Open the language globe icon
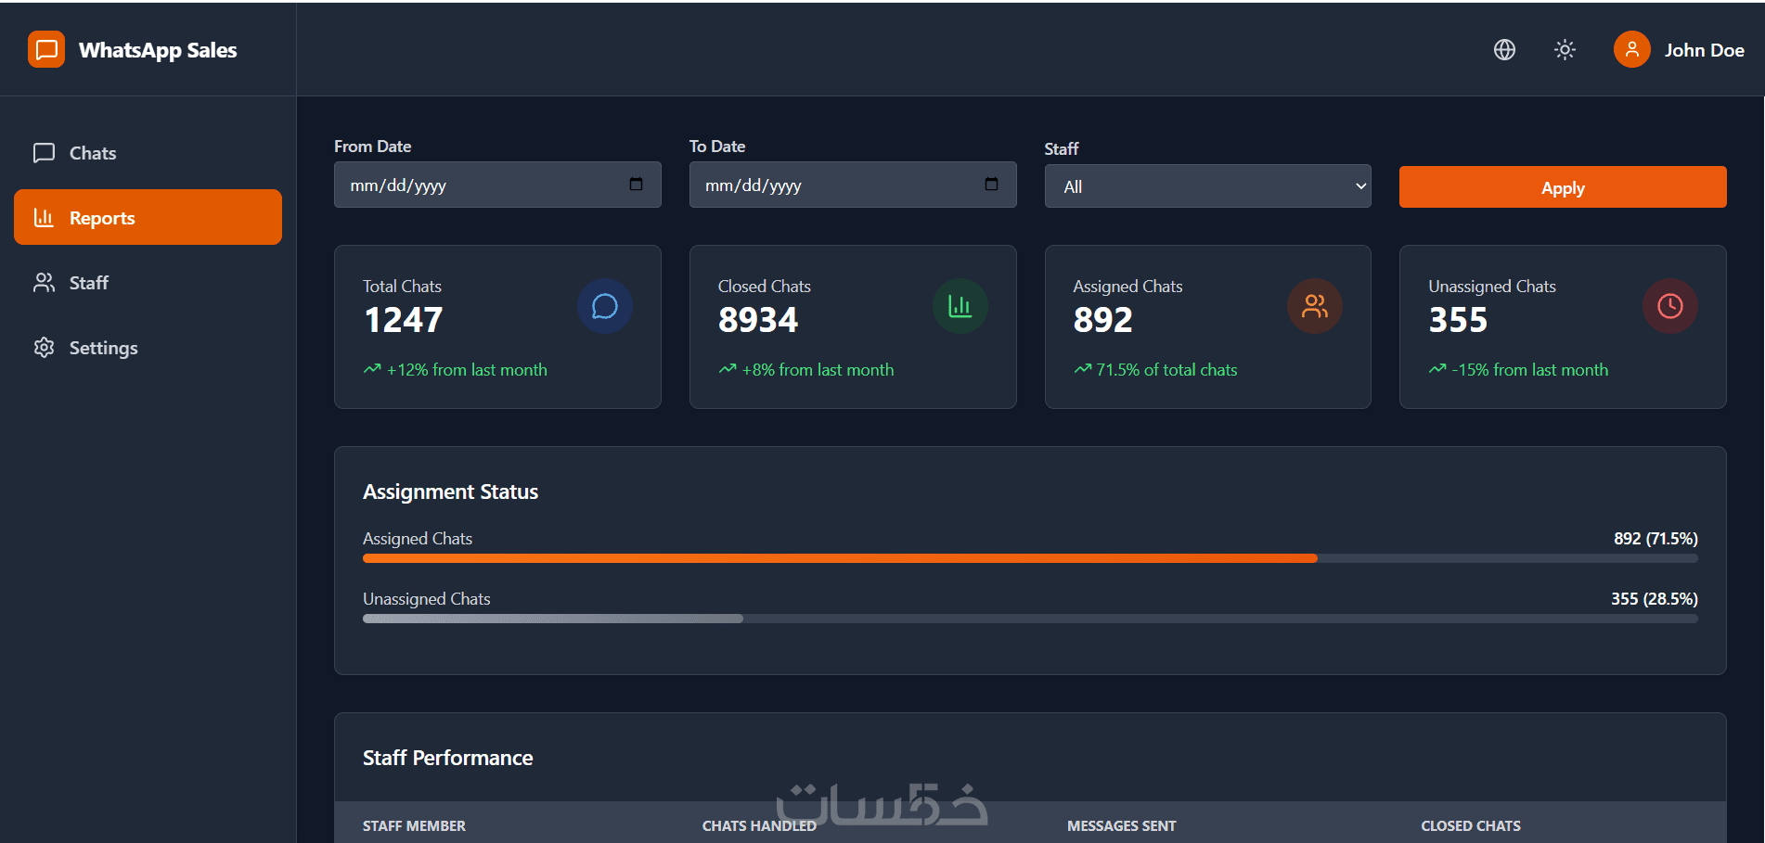The width and height of the screenshot is (1765, 843). pos(1504,50)
